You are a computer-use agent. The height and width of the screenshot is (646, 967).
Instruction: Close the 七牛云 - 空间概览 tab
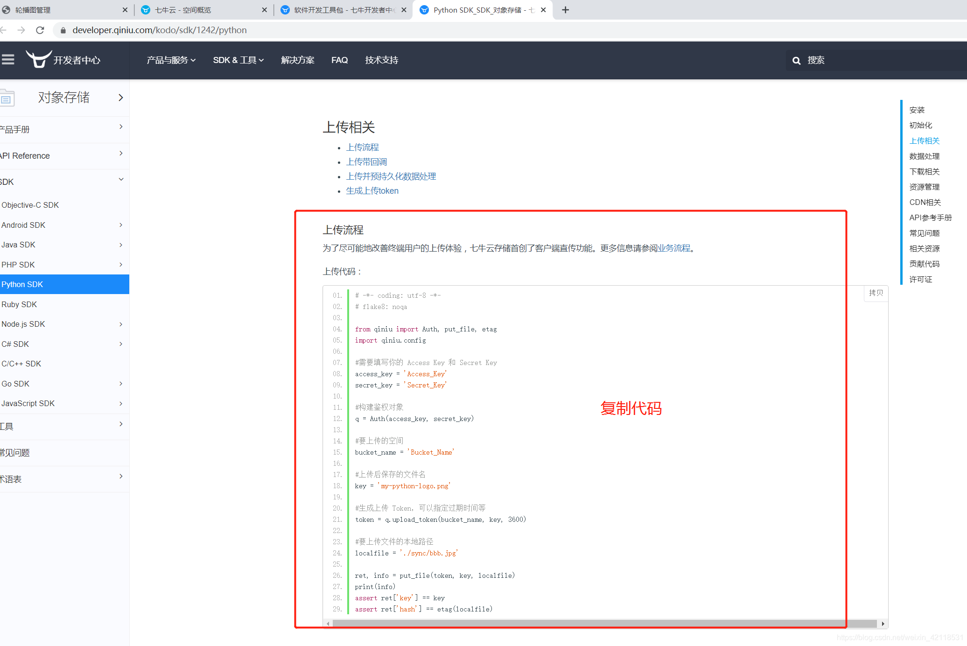(x=265, y=10)
